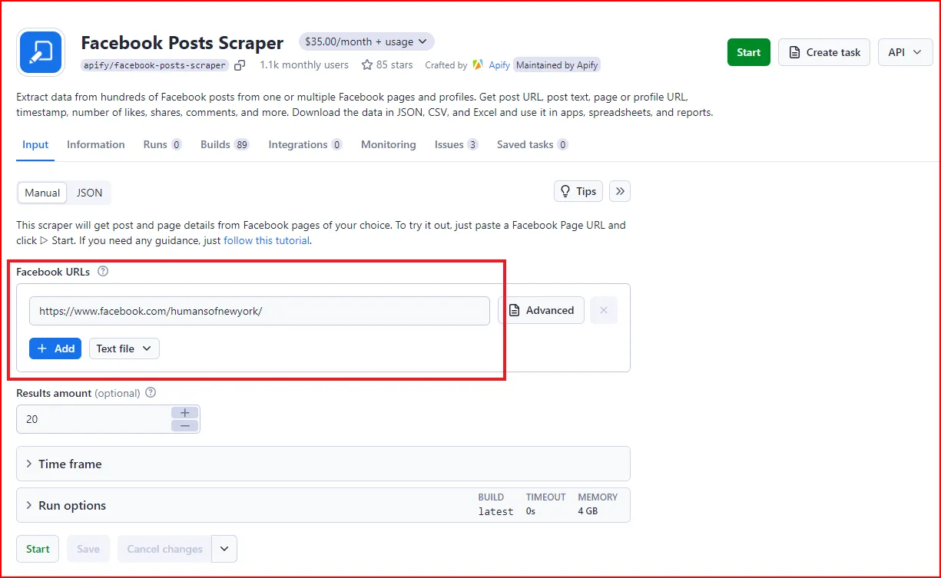
Task: Click the 85 stars star icon
Action: click(x=367, y=65)
